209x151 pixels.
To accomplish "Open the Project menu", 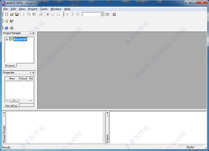I will [x=32, y=9].
